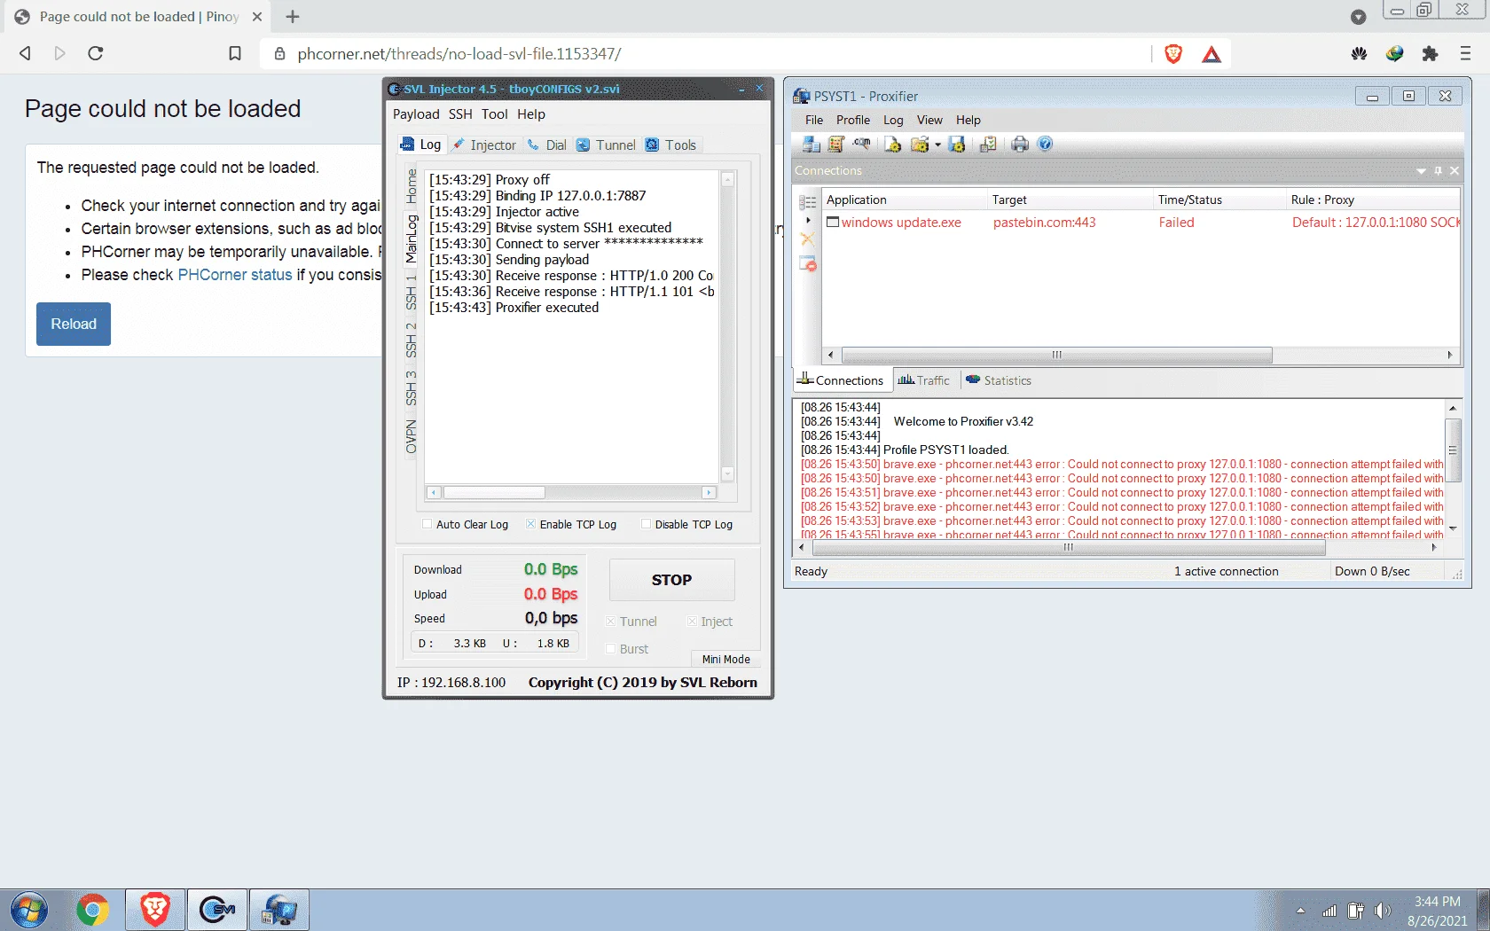This screenshot has height=931, width=1490.
Task: Bookmark this page in Brave
Action: (235, 54)
